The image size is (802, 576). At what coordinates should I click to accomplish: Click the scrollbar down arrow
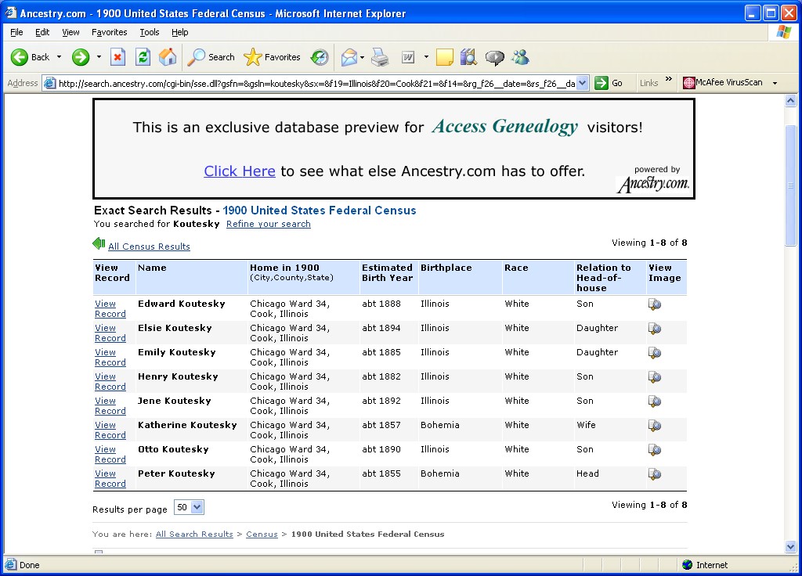[x=791, y=547]
